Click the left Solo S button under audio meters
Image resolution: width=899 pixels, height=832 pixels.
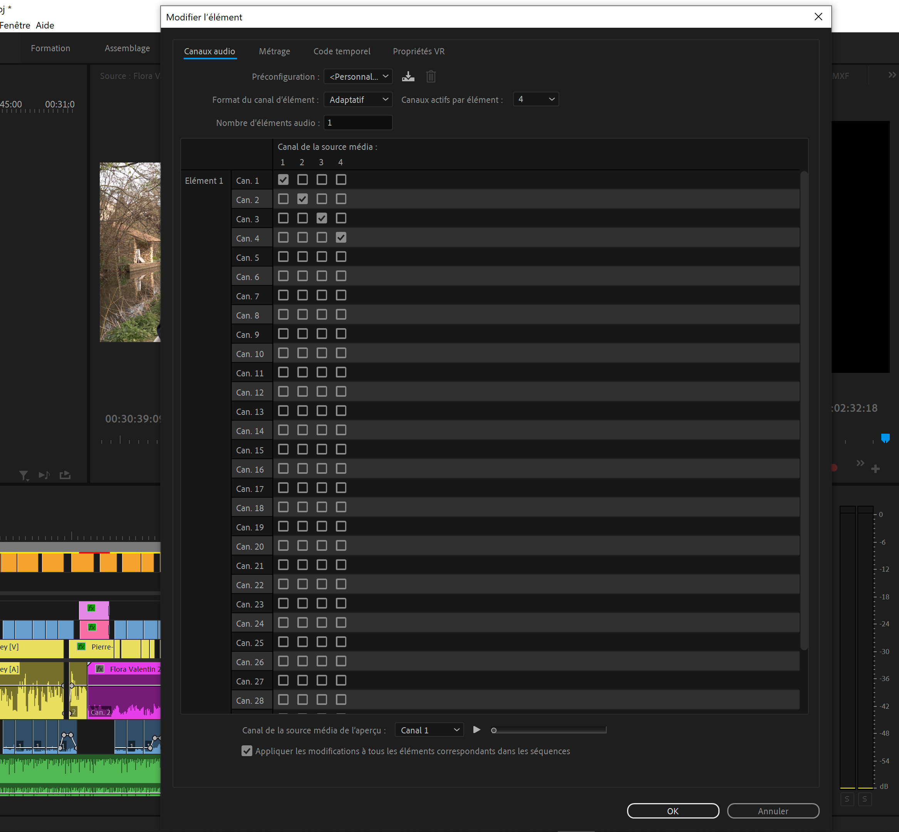click(x=847, y=799)
